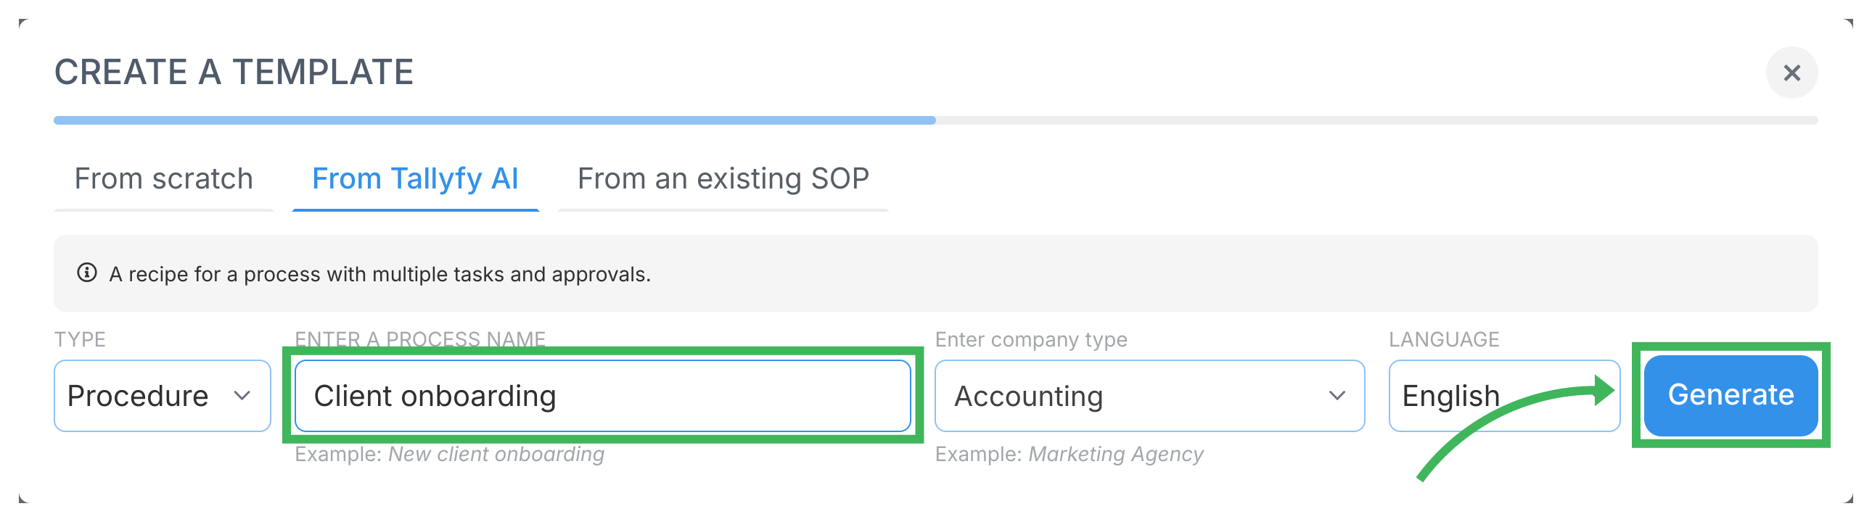The height and width of the screenshot is (522, 1872).
Task: Click the chevron arrow beside Accounting
Action: click(x=1337, y=396)
